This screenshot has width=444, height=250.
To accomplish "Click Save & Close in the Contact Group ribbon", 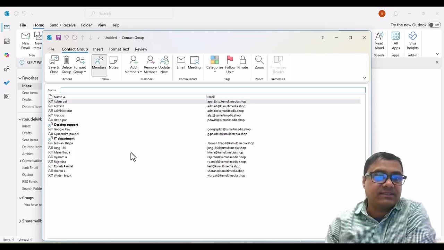I will coord(54,65).
